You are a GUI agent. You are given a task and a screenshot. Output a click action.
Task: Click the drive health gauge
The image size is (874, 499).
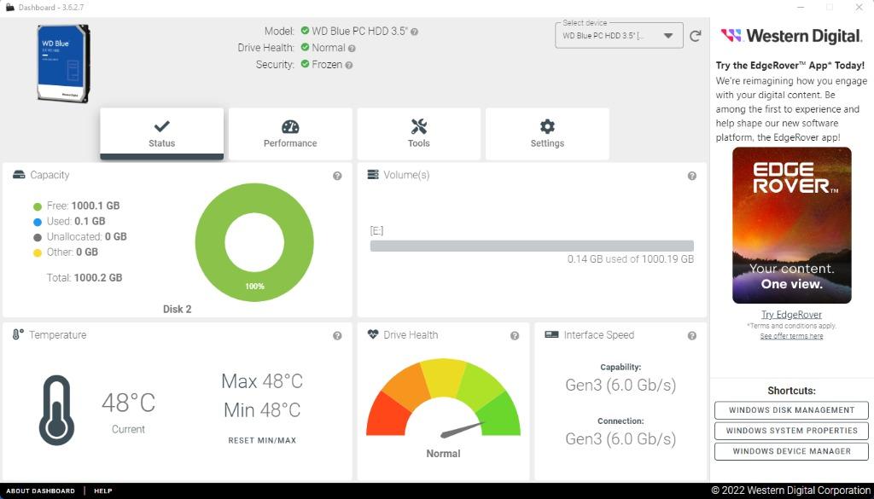click(x=443, y=398)
